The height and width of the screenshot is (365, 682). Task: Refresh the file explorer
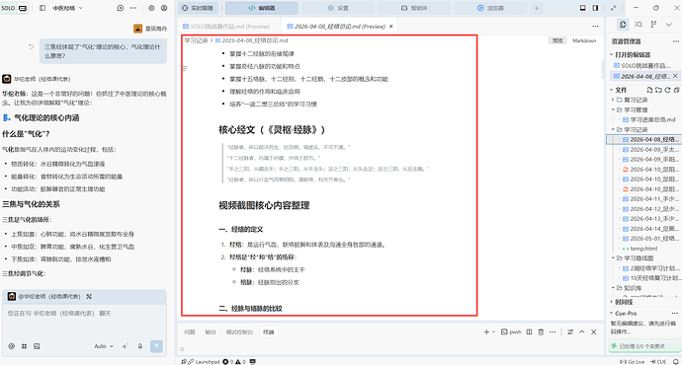667,90
